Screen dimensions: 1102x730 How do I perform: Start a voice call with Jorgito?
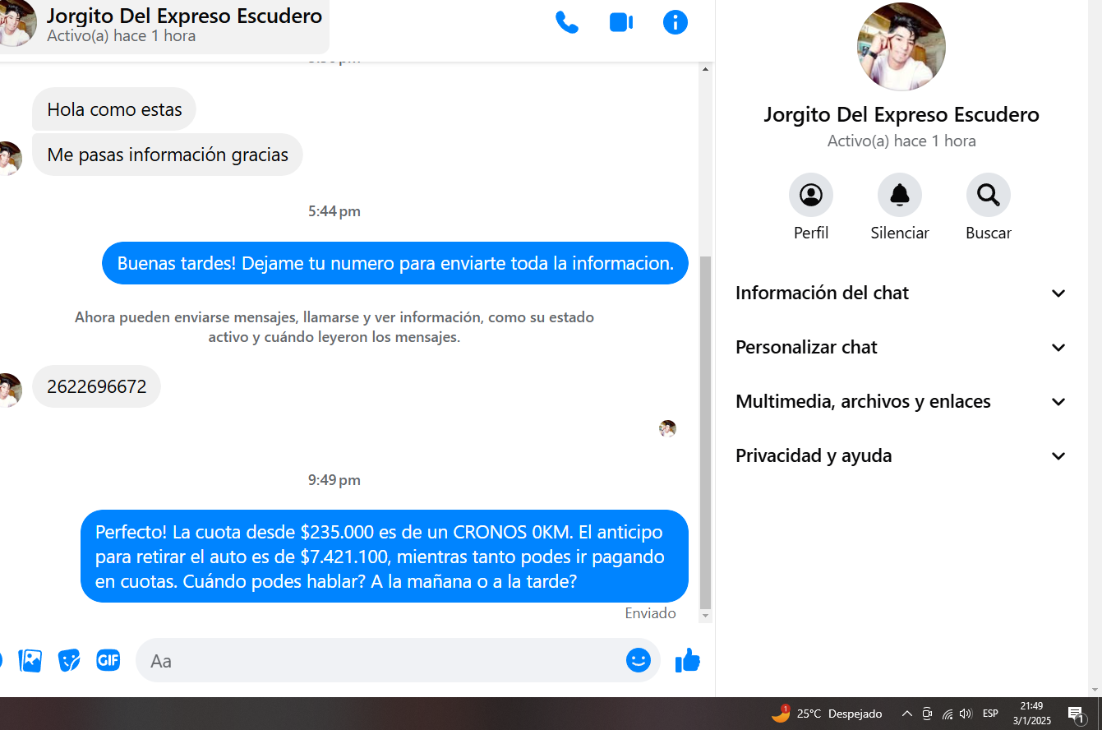pos(566,22)
